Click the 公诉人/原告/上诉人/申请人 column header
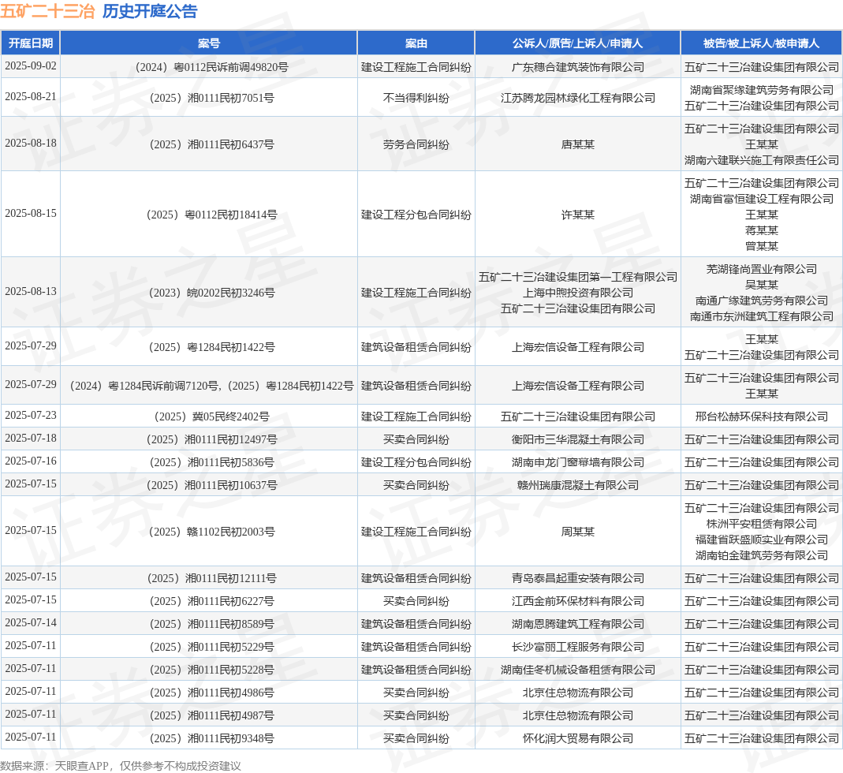Viewport: 843px width, 773px height. (x=578, y=43)
